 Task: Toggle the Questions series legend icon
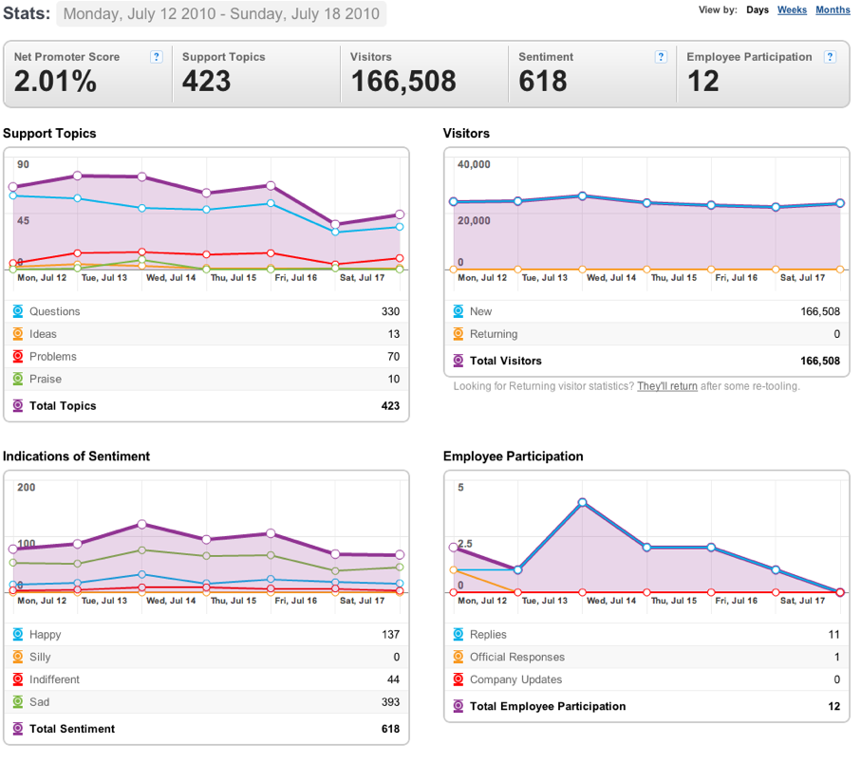point(18,311)
